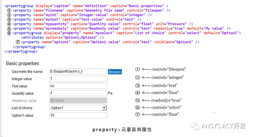Click the first propertygroup opening tag line
Screen dimensions: 254x137
(x=86, y=6)
